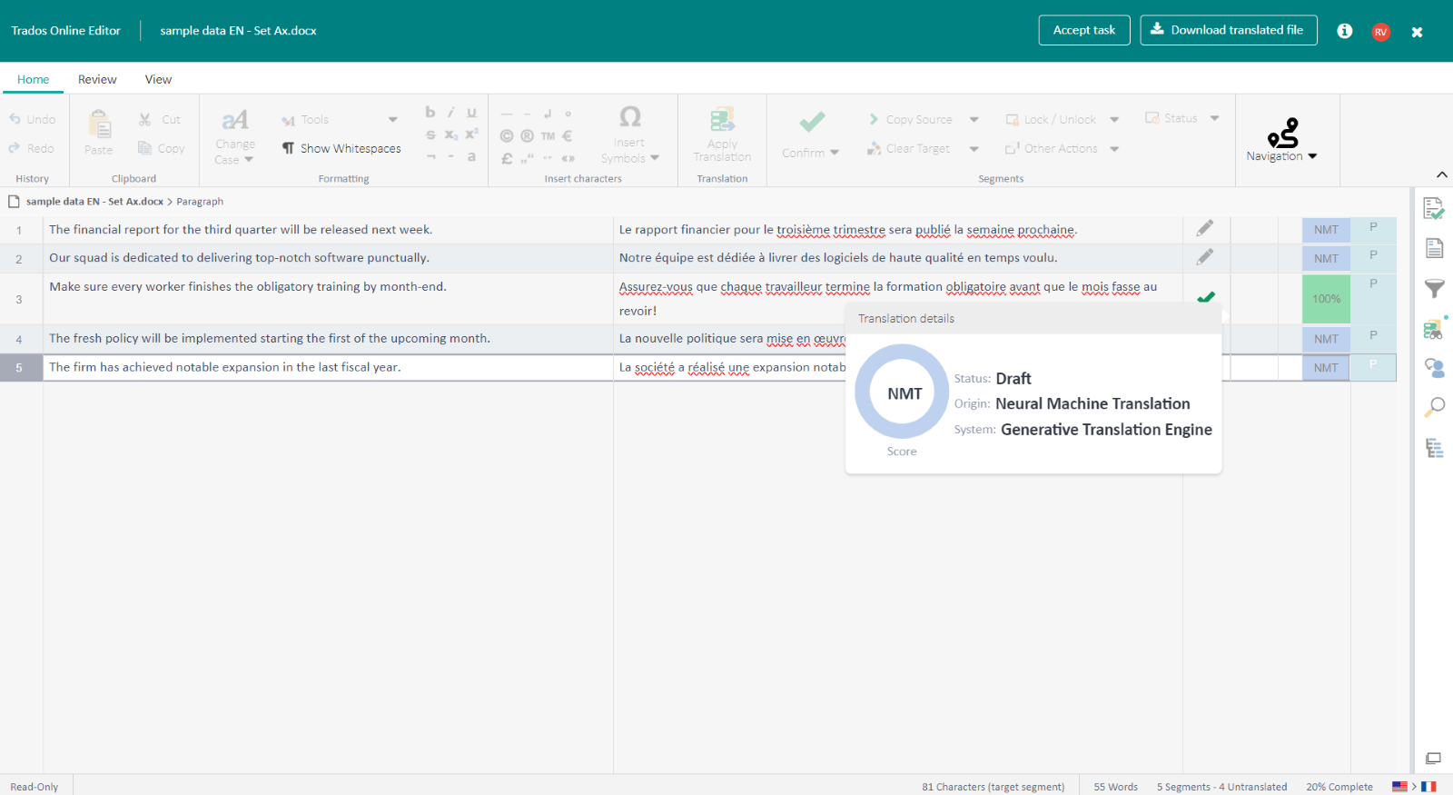Click the Paste clipboard icon
This screenshot has height=795, width=1453.
pyautogui.click(x=99, y=124)
